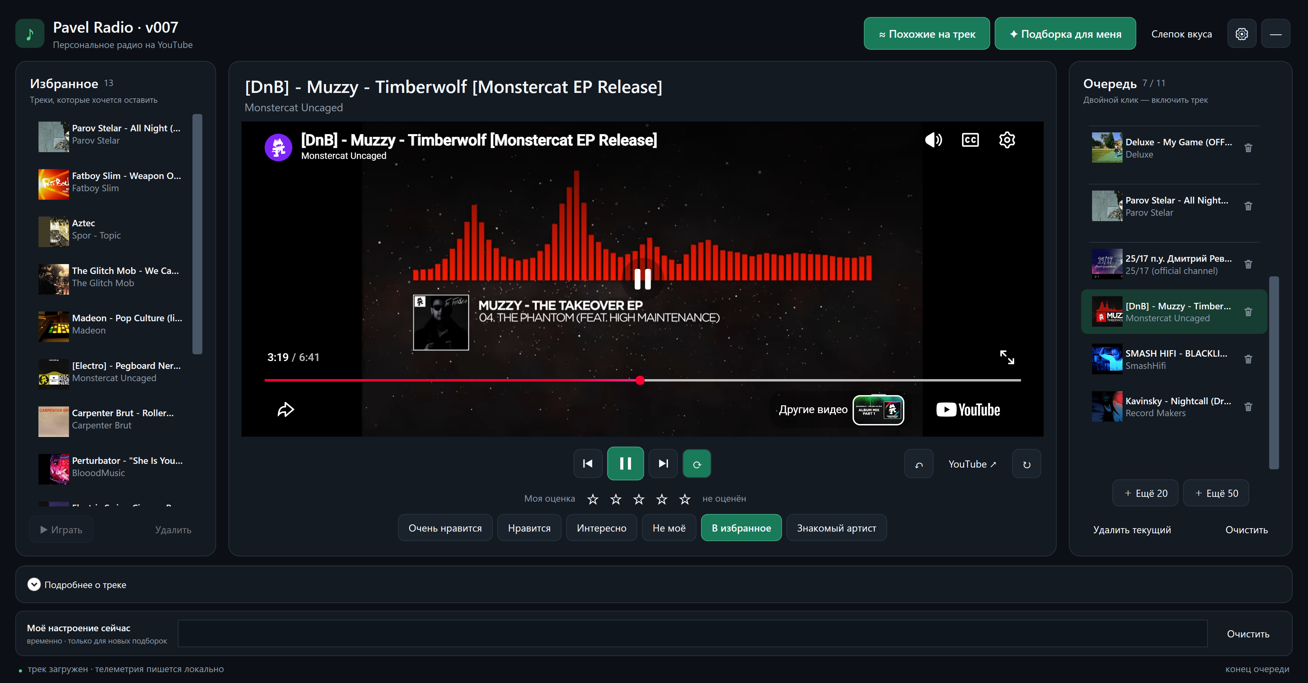Rate the track two stars
The image size is (1308, 683).
click(616, 499)
